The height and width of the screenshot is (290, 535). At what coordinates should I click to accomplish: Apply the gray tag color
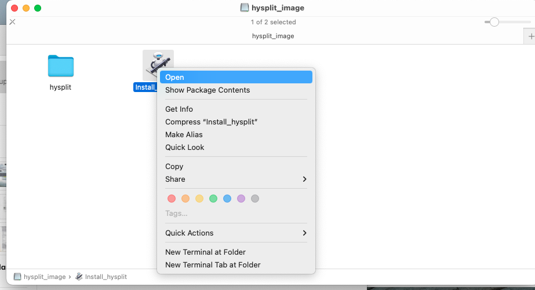click(x=255, y=199)
